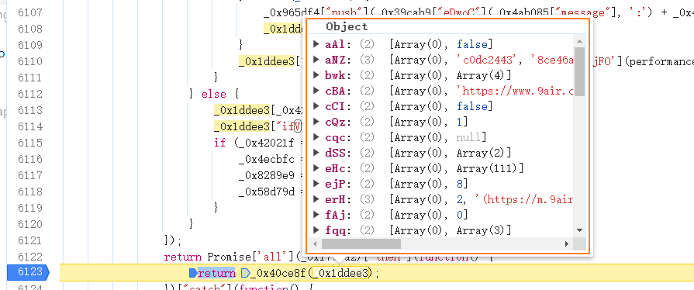Click the popup vertical scroll down arrow
This screenshot has height=290, width=694.
[x=579, y=230]
